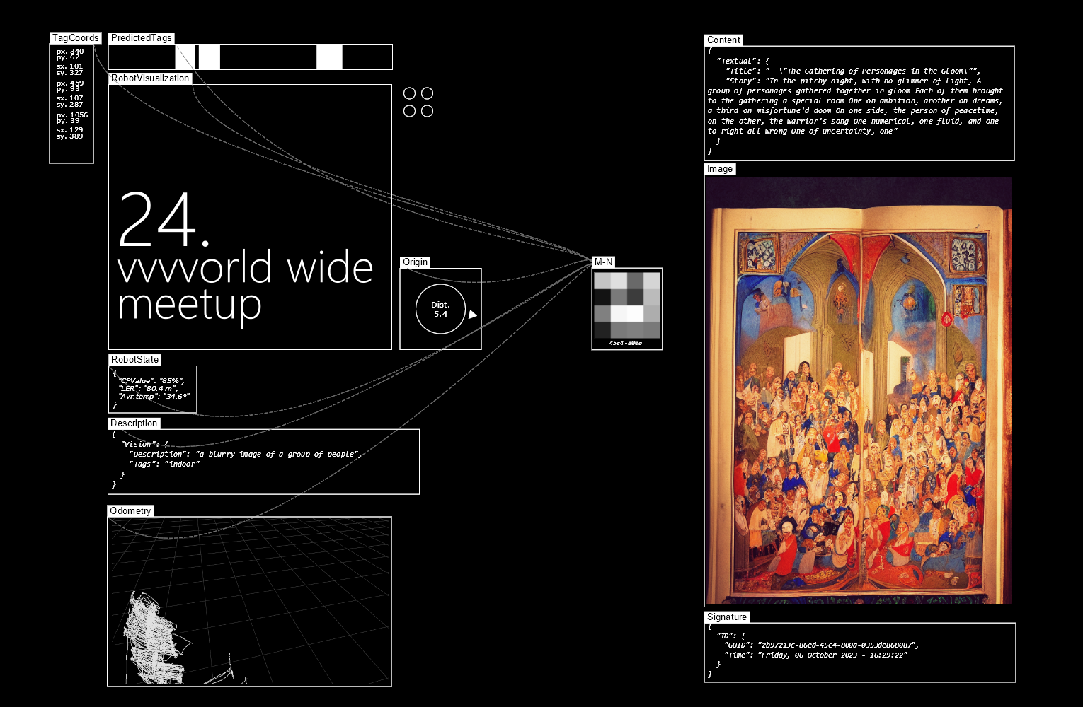The image size is (1083, 707).
Task: Click the 45c4-800a caption under the pixel grid
Action: pyautogui.click(x=626, y=343)
